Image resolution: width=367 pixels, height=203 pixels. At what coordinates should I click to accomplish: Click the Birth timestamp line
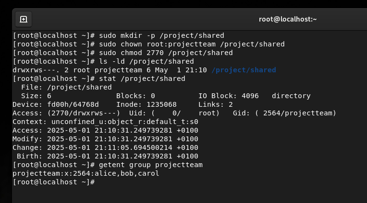108,157
